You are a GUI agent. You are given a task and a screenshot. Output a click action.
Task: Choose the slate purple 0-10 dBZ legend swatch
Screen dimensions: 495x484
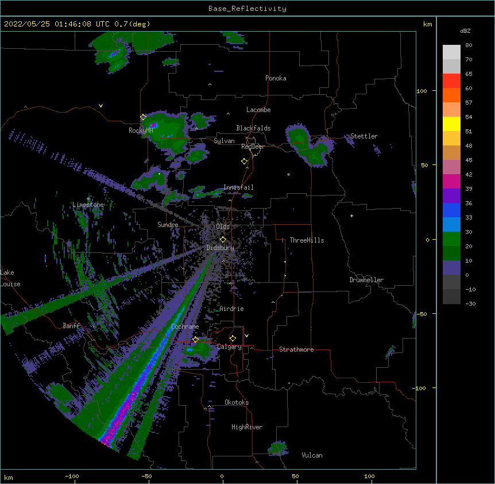[451, 268]
